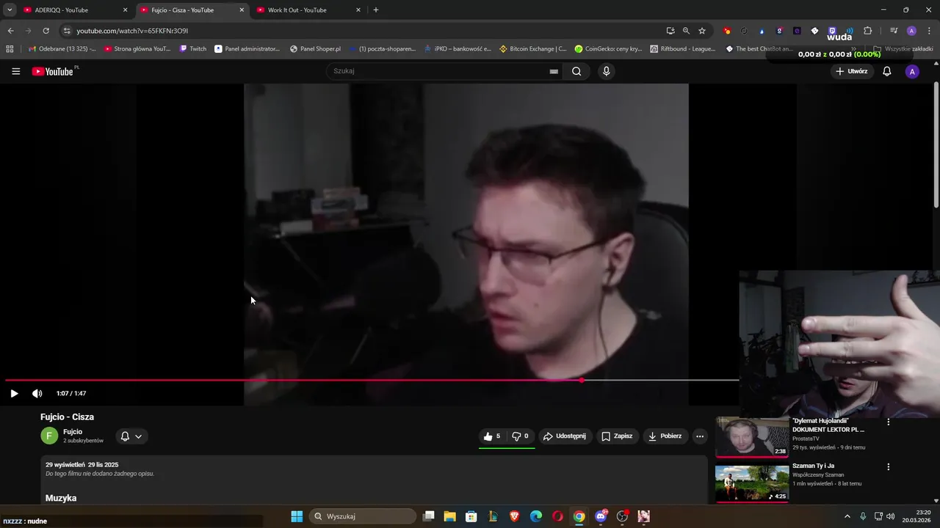Image resolution: width=940 pixels, height=528 pixels.
Task: Mute the video with the speaker icon
Action: tap(37, 393)
